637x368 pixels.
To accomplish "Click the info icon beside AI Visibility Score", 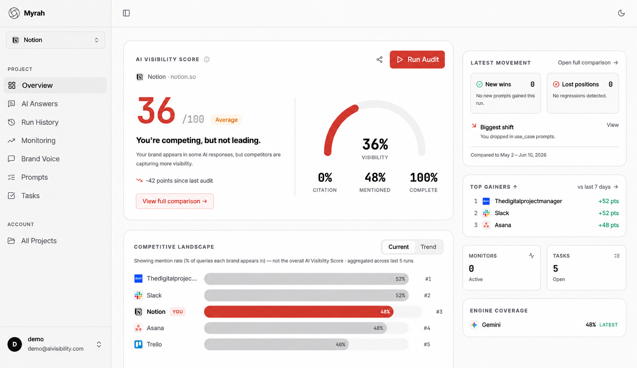I will click(x=207, y=59).
